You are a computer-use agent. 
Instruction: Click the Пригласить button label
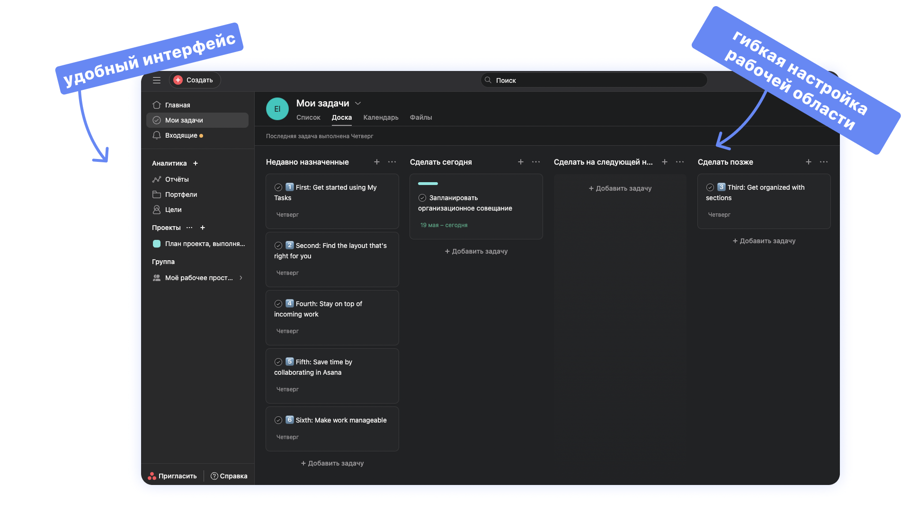point(178,476)
